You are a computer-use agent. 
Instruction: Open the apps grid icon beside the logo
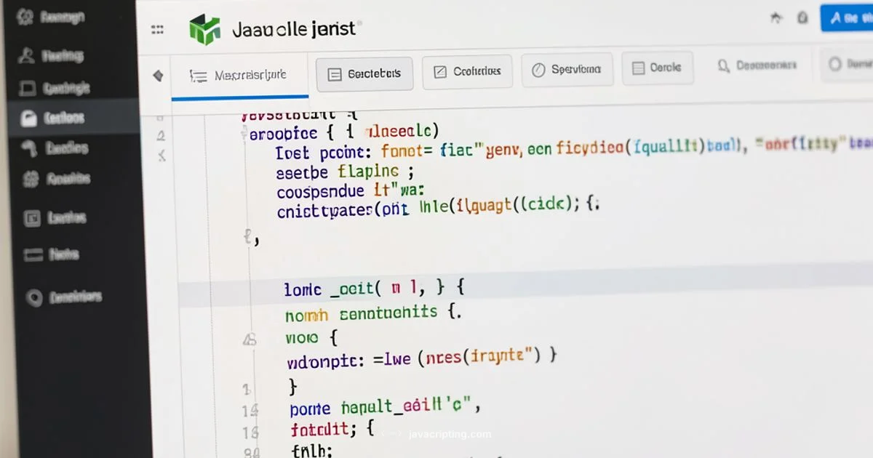(x=158, y=29)
